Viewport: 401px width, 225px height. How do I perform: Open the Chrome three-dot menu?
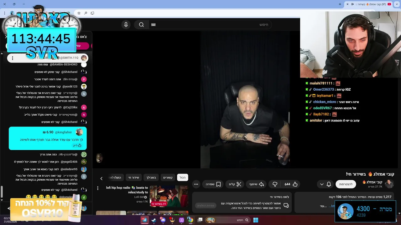tap(4, 13)
